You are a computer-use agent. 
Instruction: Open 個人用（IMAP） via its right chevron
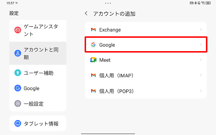(201, 75)
